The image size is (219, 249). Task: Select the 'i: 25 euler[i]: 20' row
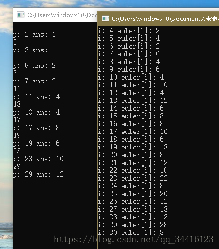pos(133,194)
